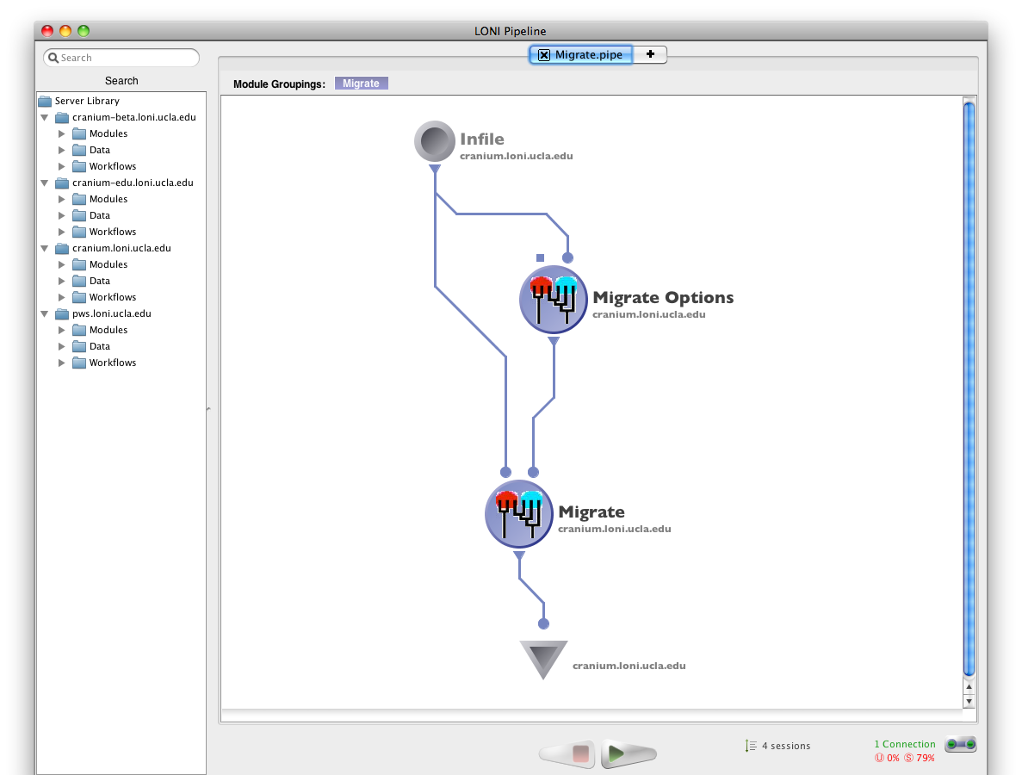The height and width of the screenshot is (775, 1022).
Task: Select the Migrate module grouping tag
Action: pos(361,84)
